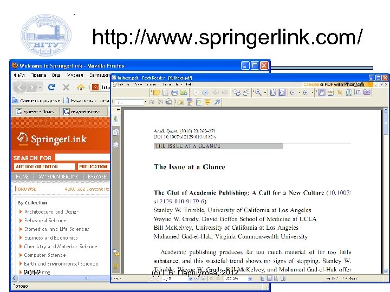Email the PDF using envelope icon

click(x=184, y=92)
